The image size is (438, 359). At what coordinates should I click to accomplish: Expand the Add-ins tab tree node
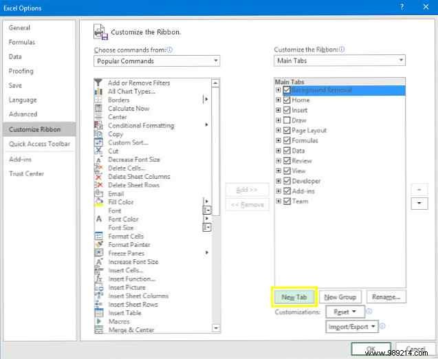[278, 191]
